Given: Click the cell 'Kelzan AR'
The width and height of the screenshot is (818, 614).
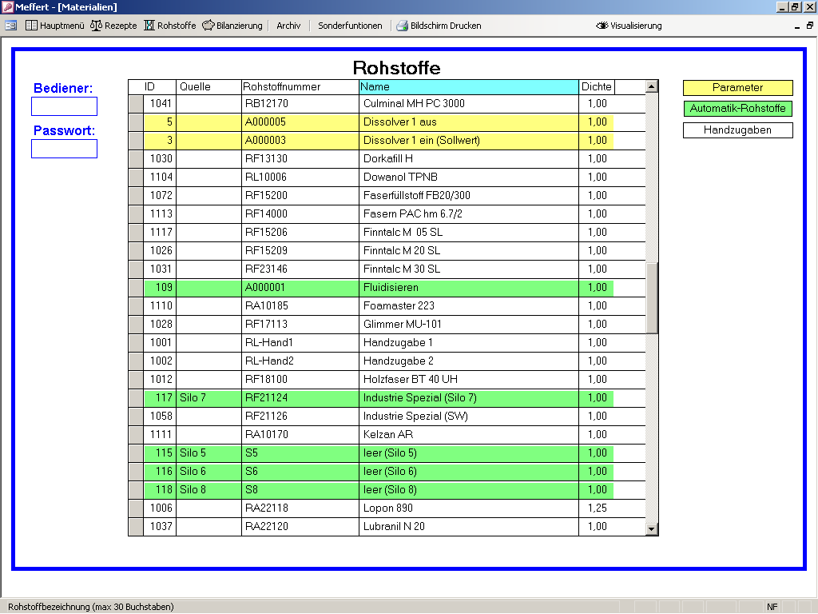Looking at the screenshot, I should point(469,434).
